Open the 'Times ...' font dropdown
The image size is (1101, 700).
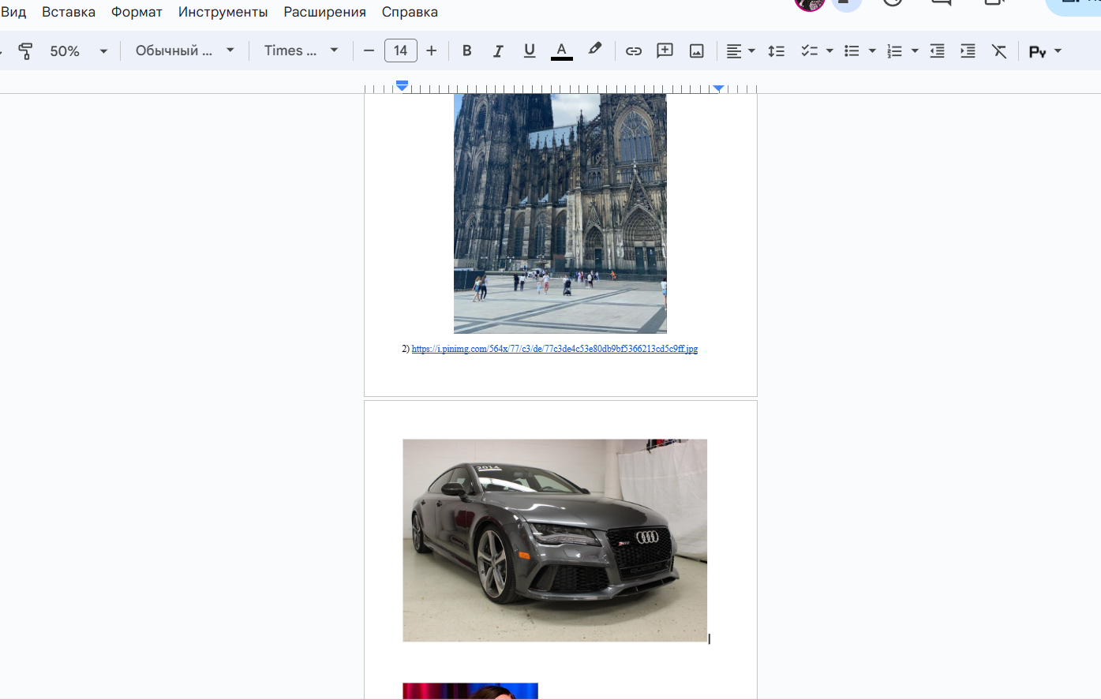pos(301,51)
